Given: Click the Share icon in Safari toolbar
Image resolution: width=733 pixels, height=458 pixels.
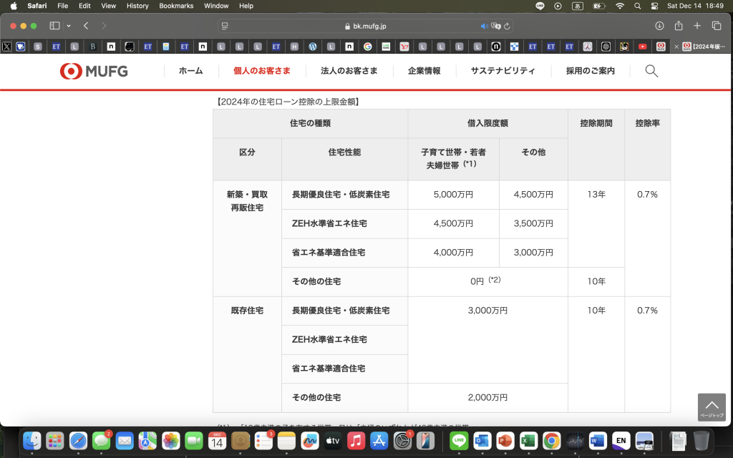Looking at the screenshot, I should point(679,26).
